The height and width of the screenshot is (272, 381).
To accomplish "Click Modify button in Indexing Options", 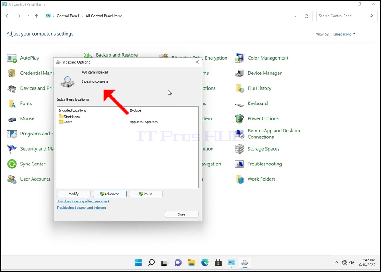I will pyautogui.click(x=74, y=194).
